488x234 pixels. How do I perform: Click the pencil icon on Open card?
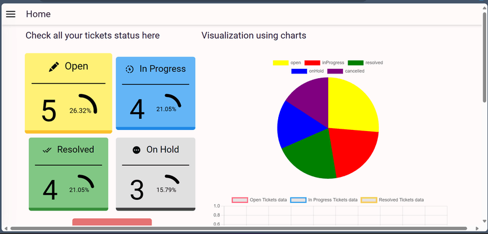[54, 66]
